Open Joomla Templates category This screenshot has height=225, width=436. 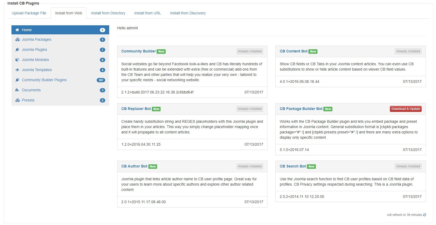(60, 70)
